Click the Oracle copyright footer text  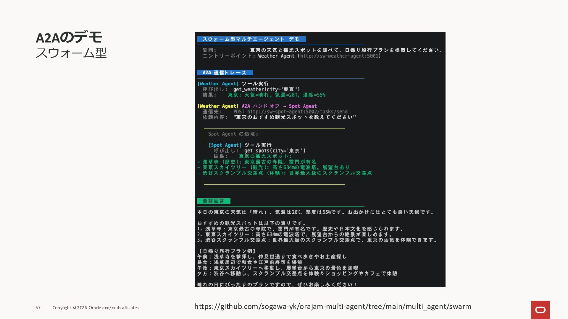[x=96, y=308]
